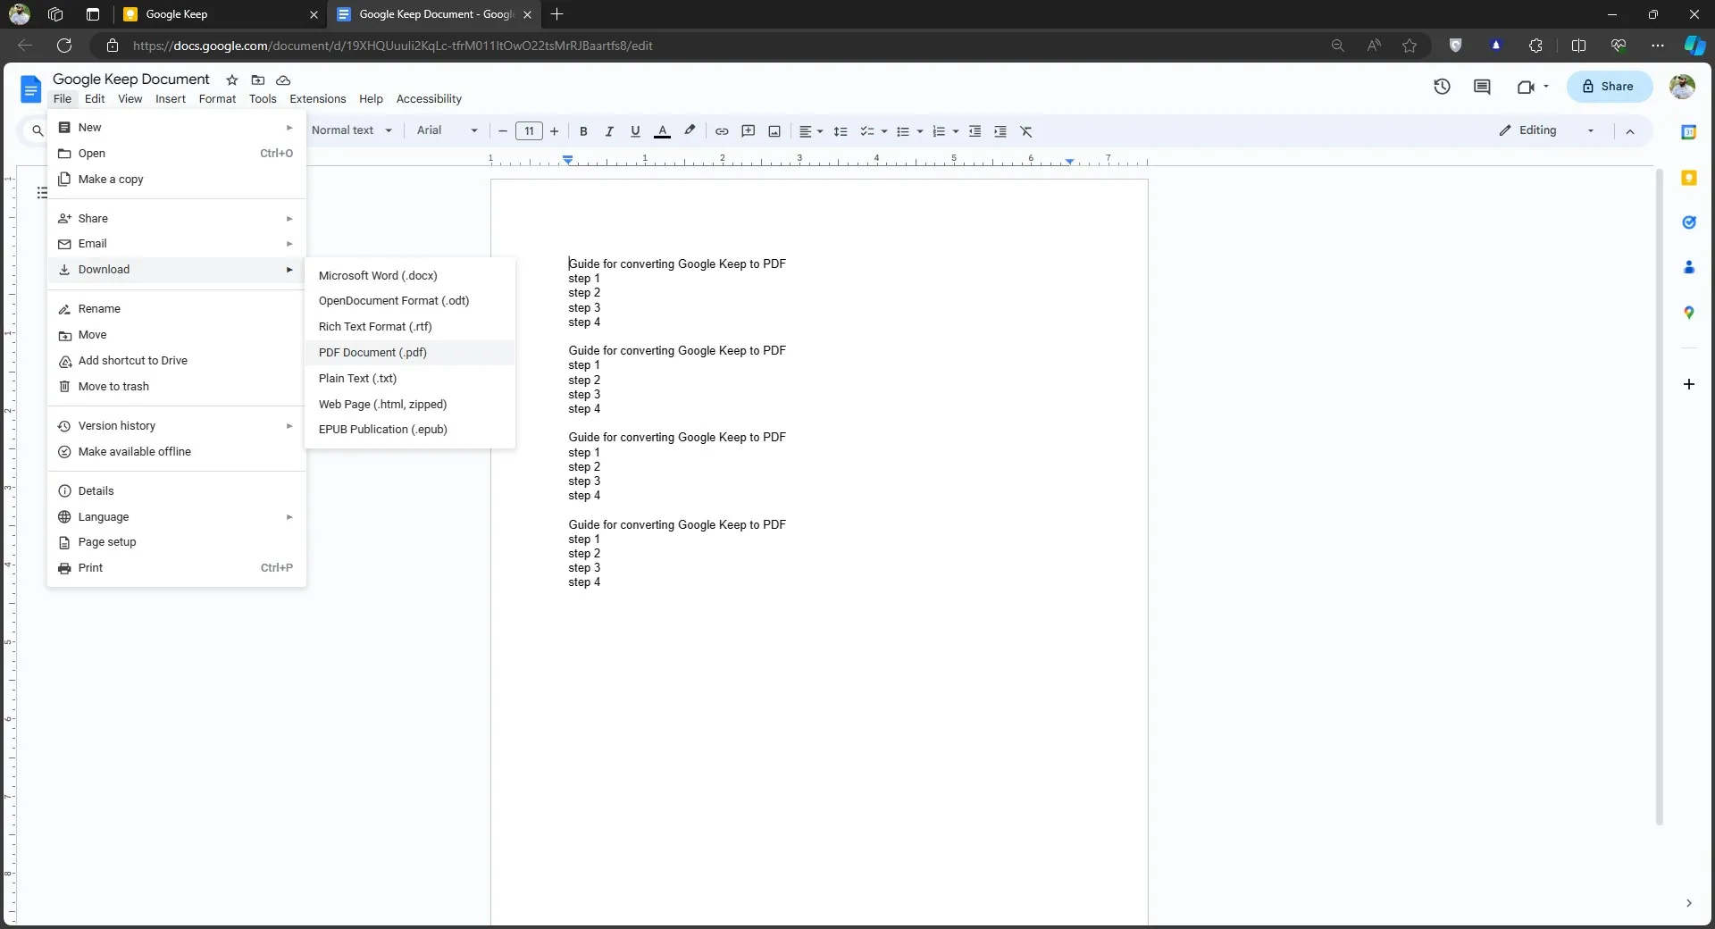
Task: Open the Arial font dropdown
Action: click(447, 130)
